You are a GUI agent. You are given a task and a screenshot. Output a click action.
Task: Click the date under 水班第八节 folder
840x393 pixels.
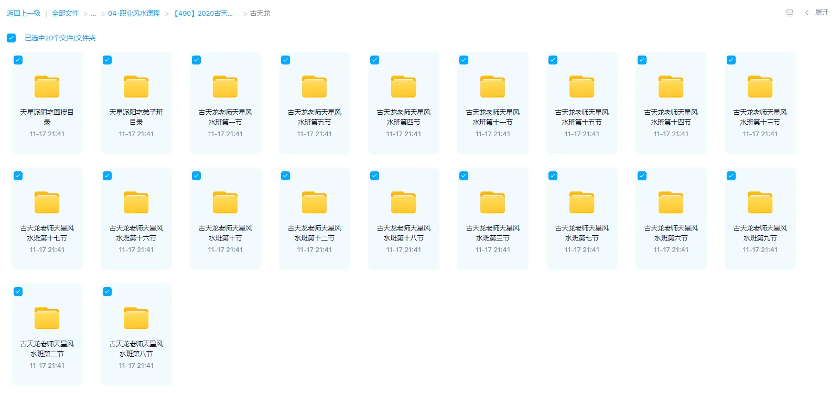point(136,366)
